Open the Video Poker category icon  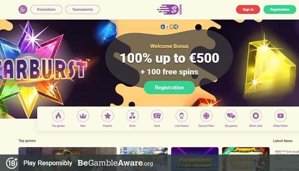pyautogui.click(x=280, y=116)
